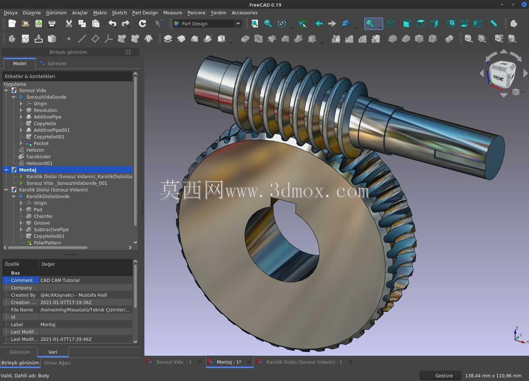Activate the What's This help cursor
The height and width of the screenshot is (381, 529).
pyautogui.click(x=159, y=24)
